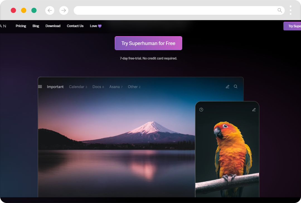Screen dimensions: 301x203
Task: Click the help question mark on phone mockup
Action: 201,110
